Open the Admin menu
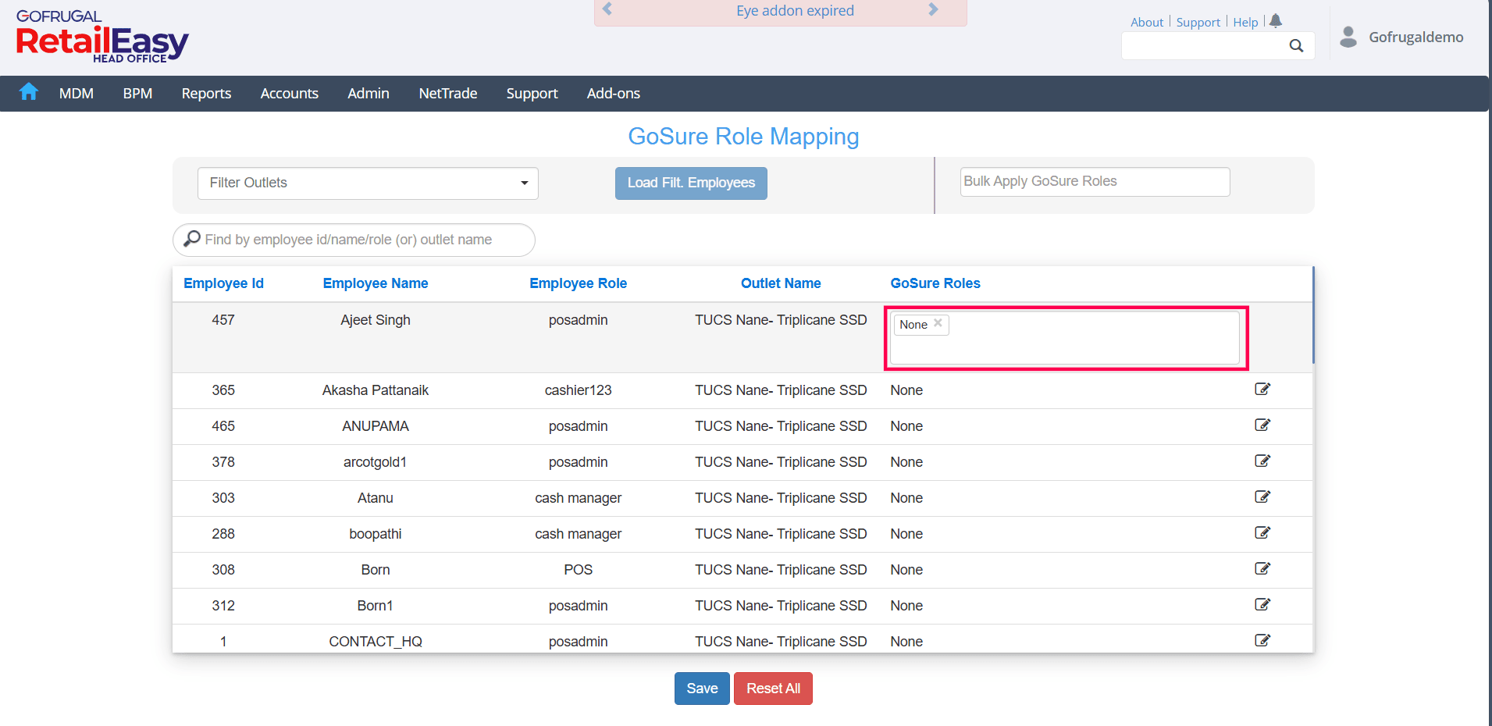Image resolution: width=1492 pixels, height=726 pixels. pos(368,94)
